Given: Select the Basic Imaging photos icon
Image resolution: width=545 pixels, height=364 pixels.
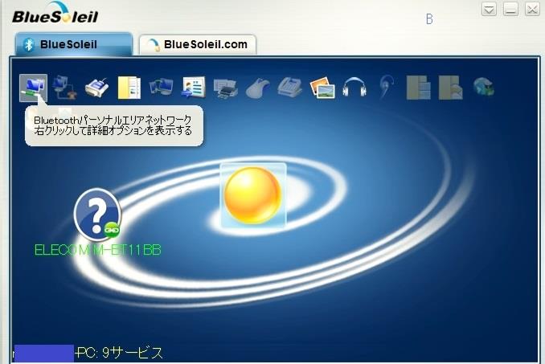Looking at the screenshot, I should point(322,88).
